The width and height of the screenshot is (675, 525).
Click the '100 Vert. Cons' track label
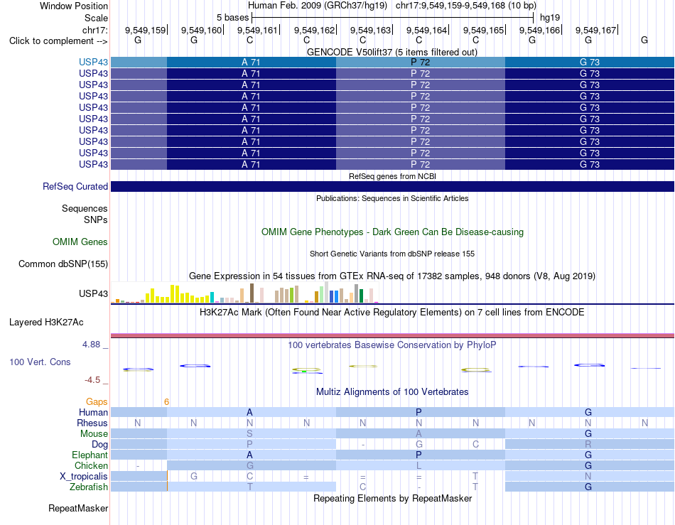tap(40, 362)
